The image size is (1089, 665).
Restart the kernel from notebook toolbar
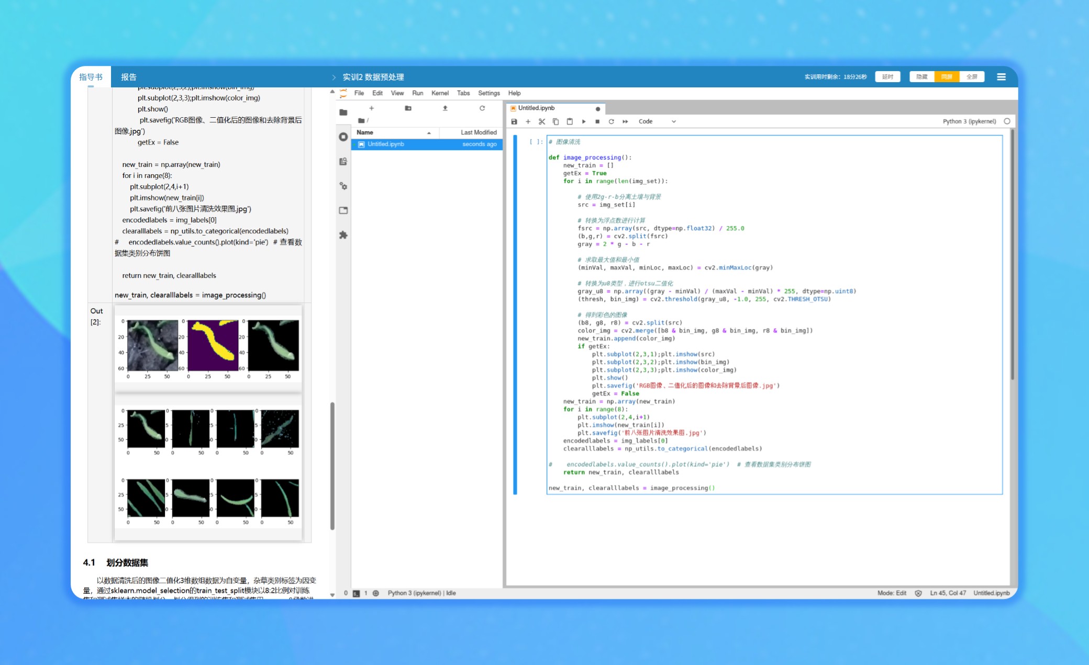click(611, 121)
